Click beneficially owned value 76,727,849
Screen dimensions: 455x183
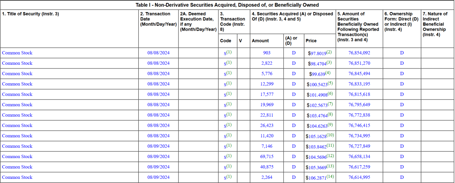click(359, 146)
